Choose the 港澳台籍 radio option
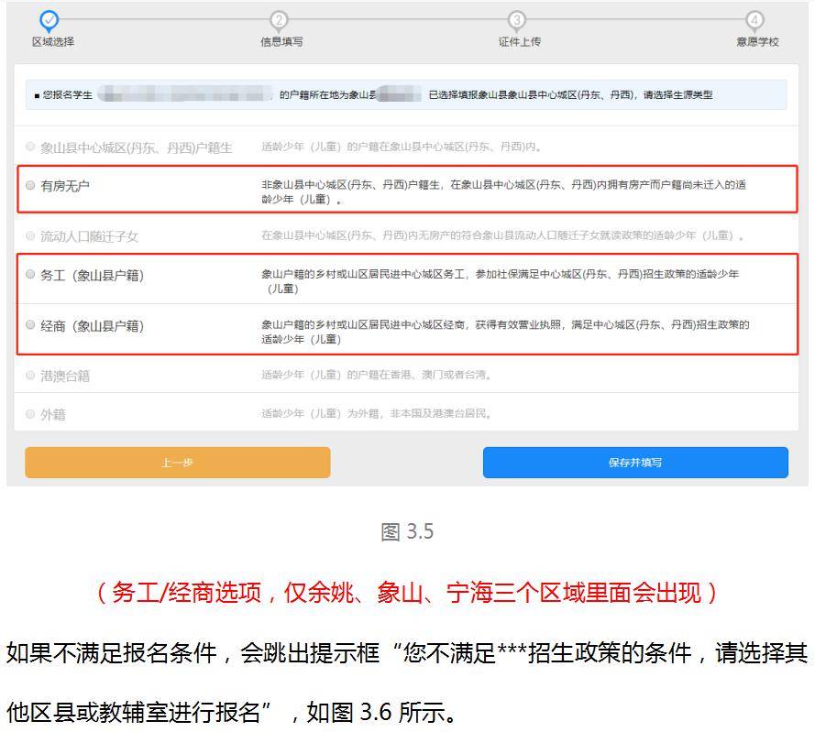 [x=30, y=376]
